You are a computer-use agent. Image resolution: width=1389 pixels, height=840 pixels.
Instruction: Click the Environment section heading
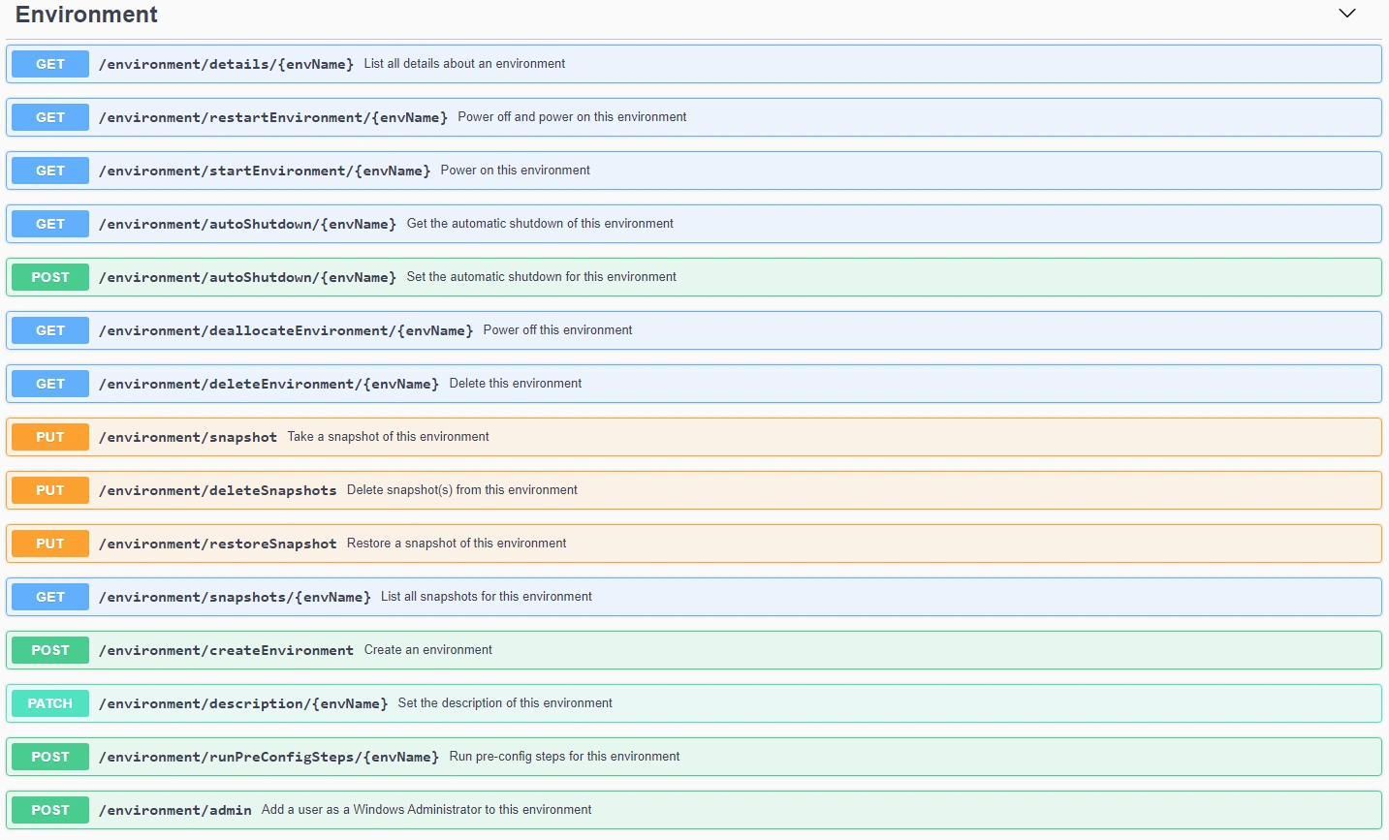tap(86, 15)
